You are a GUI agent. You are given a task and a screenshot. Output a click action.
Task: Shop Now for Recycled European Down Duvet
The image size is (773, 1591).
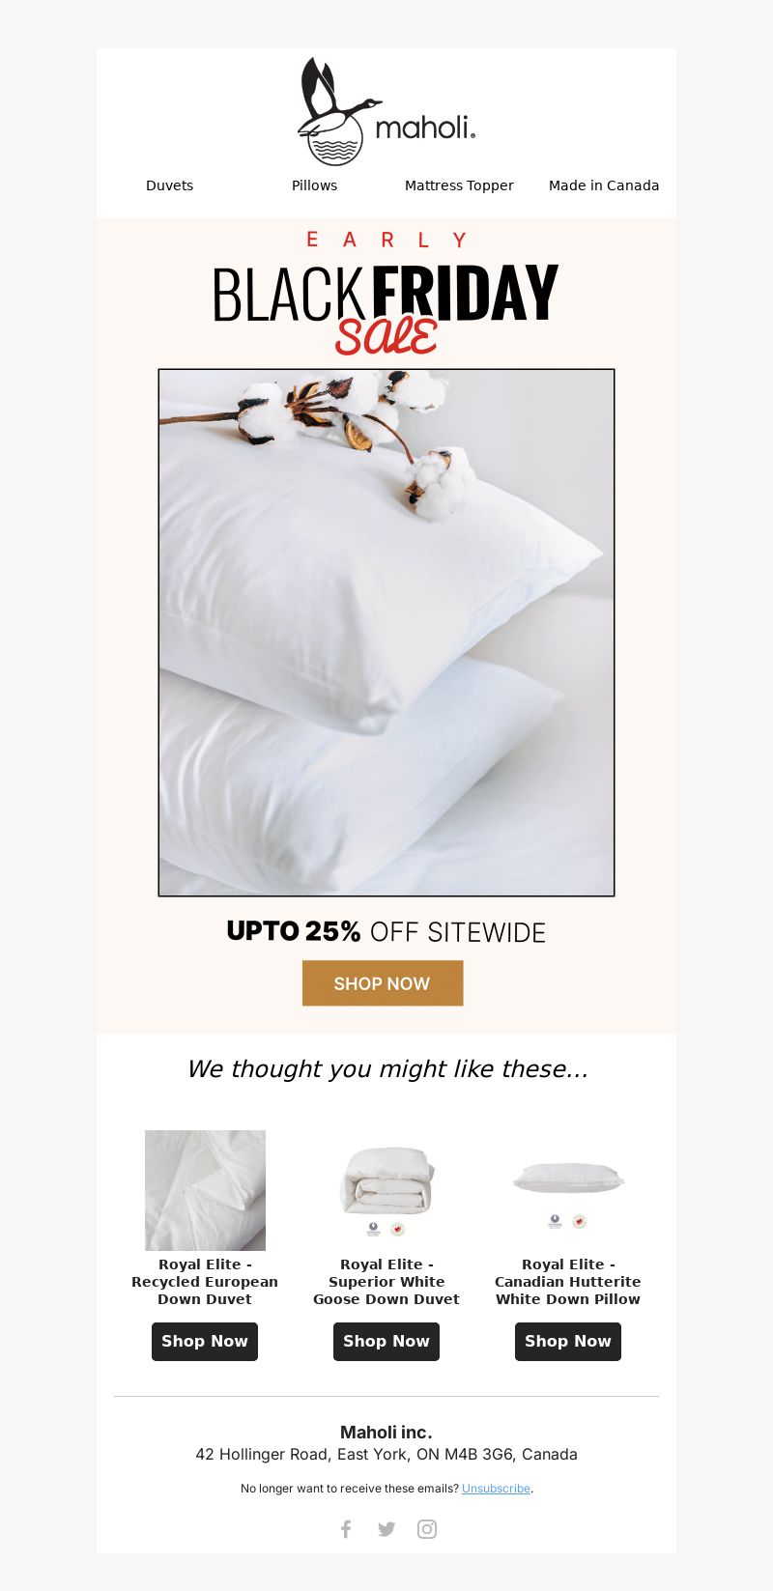click(205, 1341)
